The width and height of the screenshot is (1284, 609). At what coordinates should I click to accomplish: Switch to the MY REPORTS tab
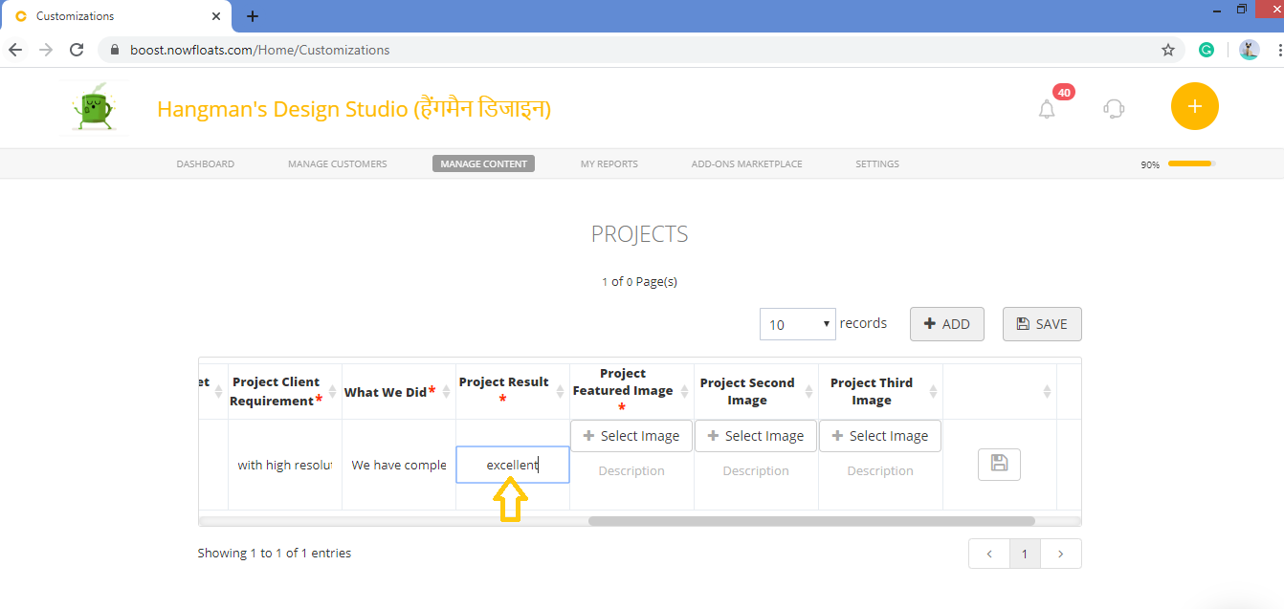pos(609,163)
